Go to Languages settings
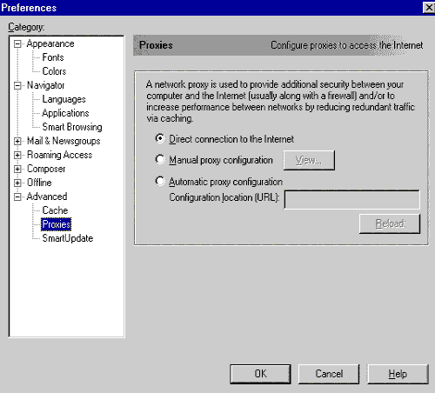 (x=64, y=99)
